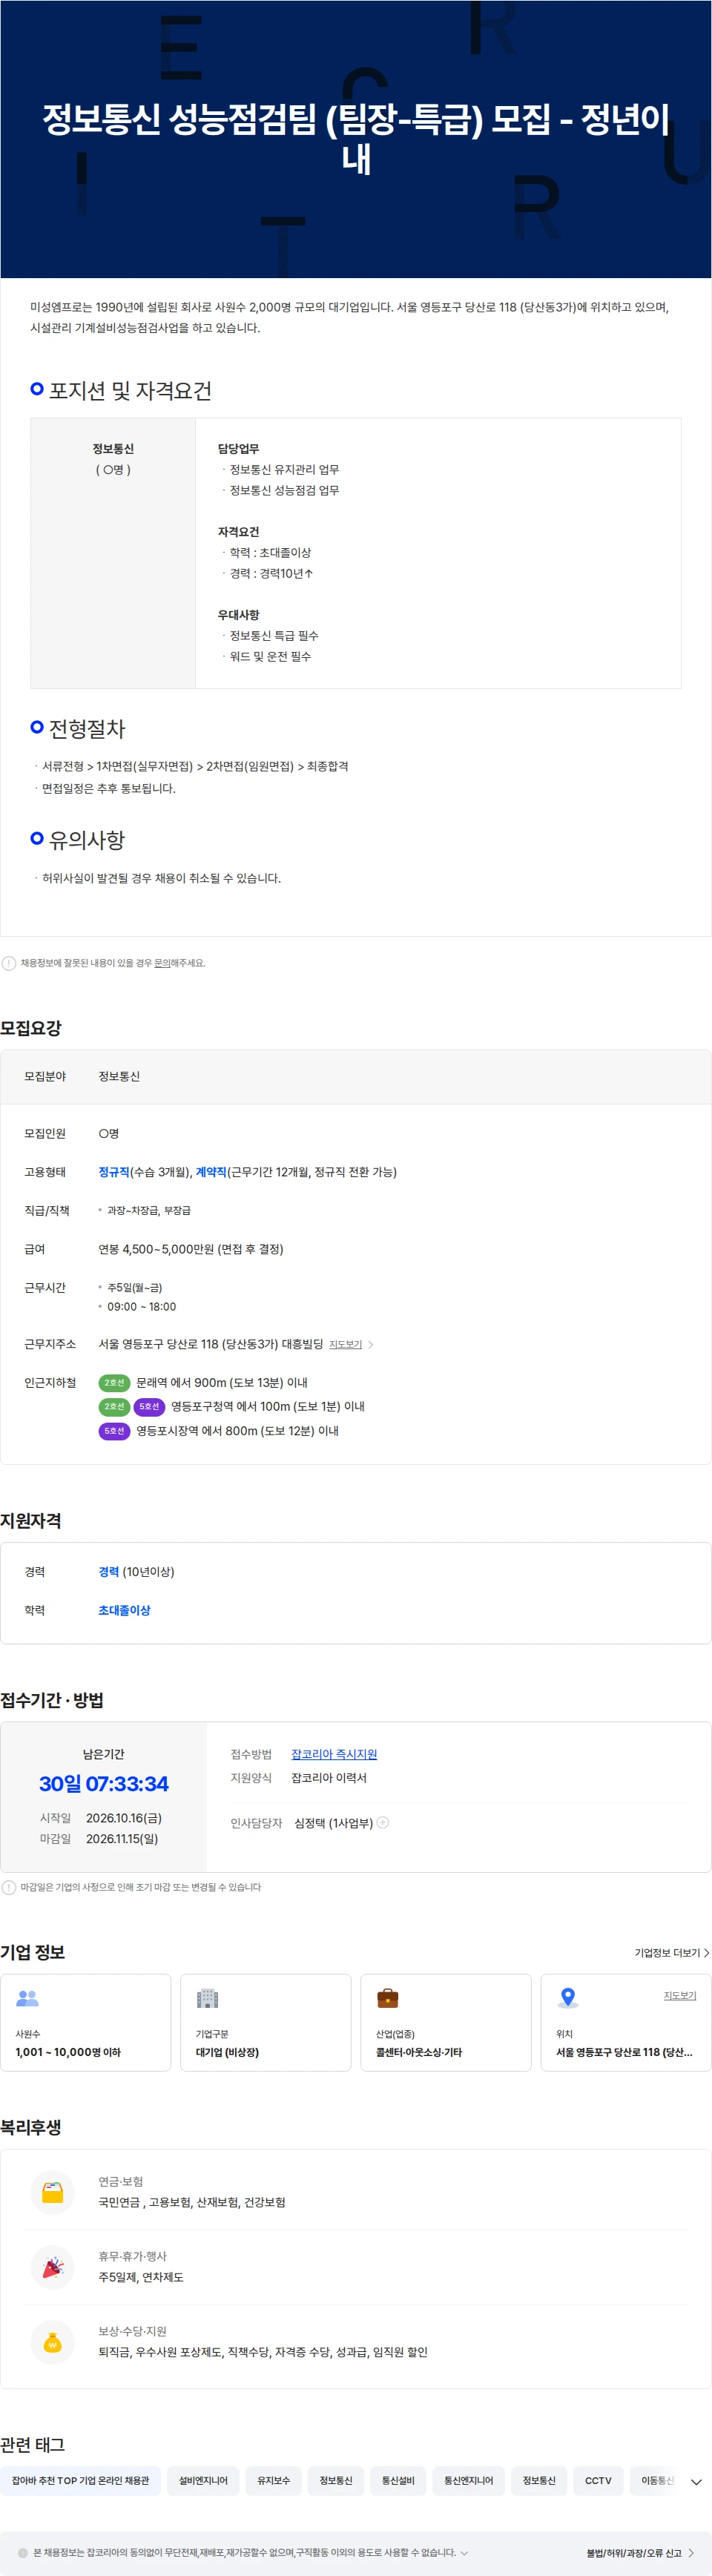Select the 설비엔지니어 tag
Viewport: 712px width, 2576px height.
coord(203,2481)
